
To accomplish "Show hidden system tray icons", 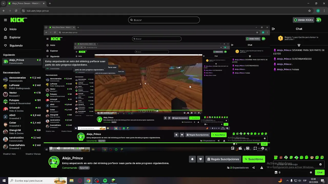I will coord(287,181).
